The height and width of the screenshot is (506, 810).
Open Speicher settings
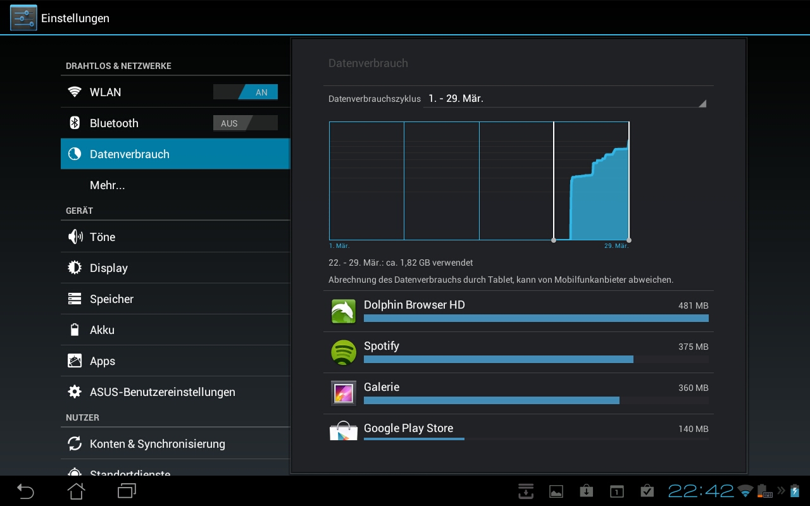[x=175, y=299]
